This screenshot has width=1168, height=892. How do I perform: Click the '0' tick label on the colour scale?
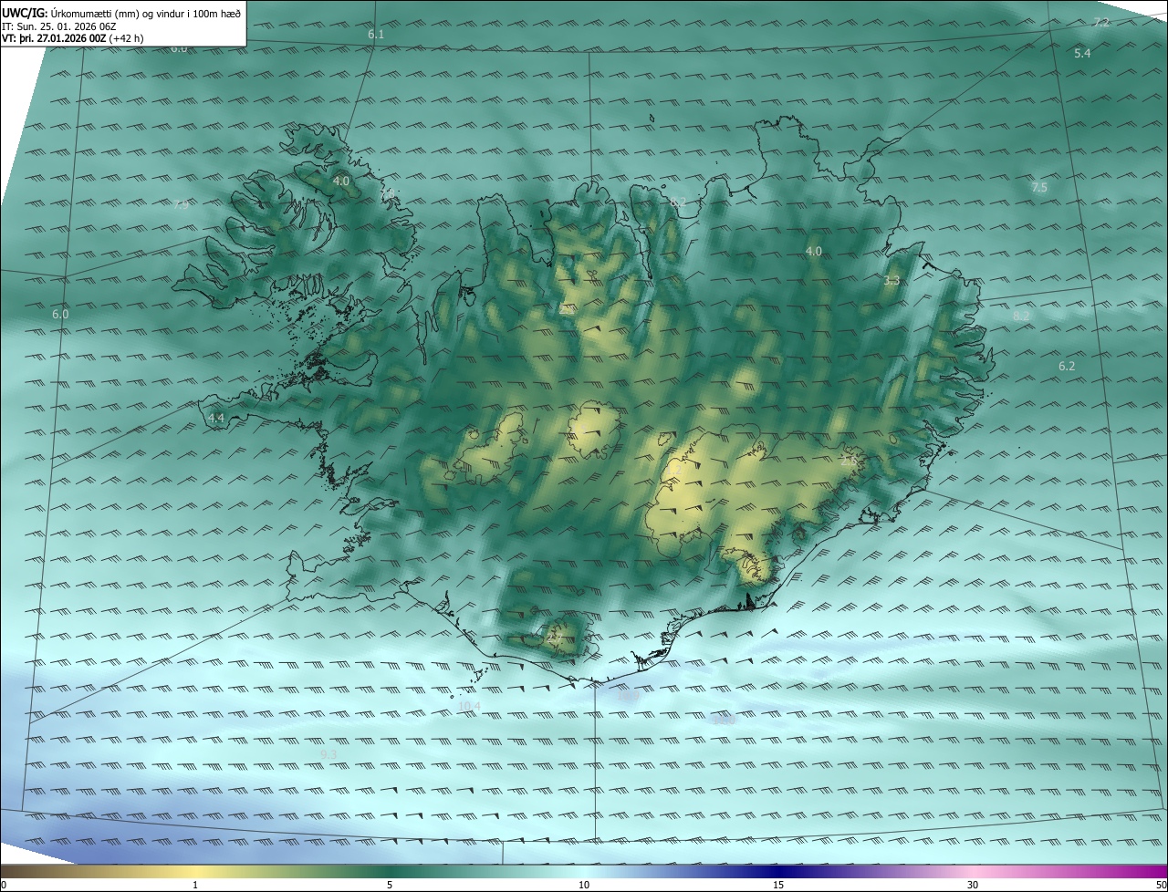point(3,886)
